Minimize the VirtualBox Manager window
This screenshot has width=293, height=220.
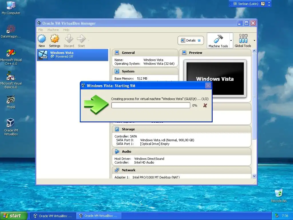tap(240, 23)
